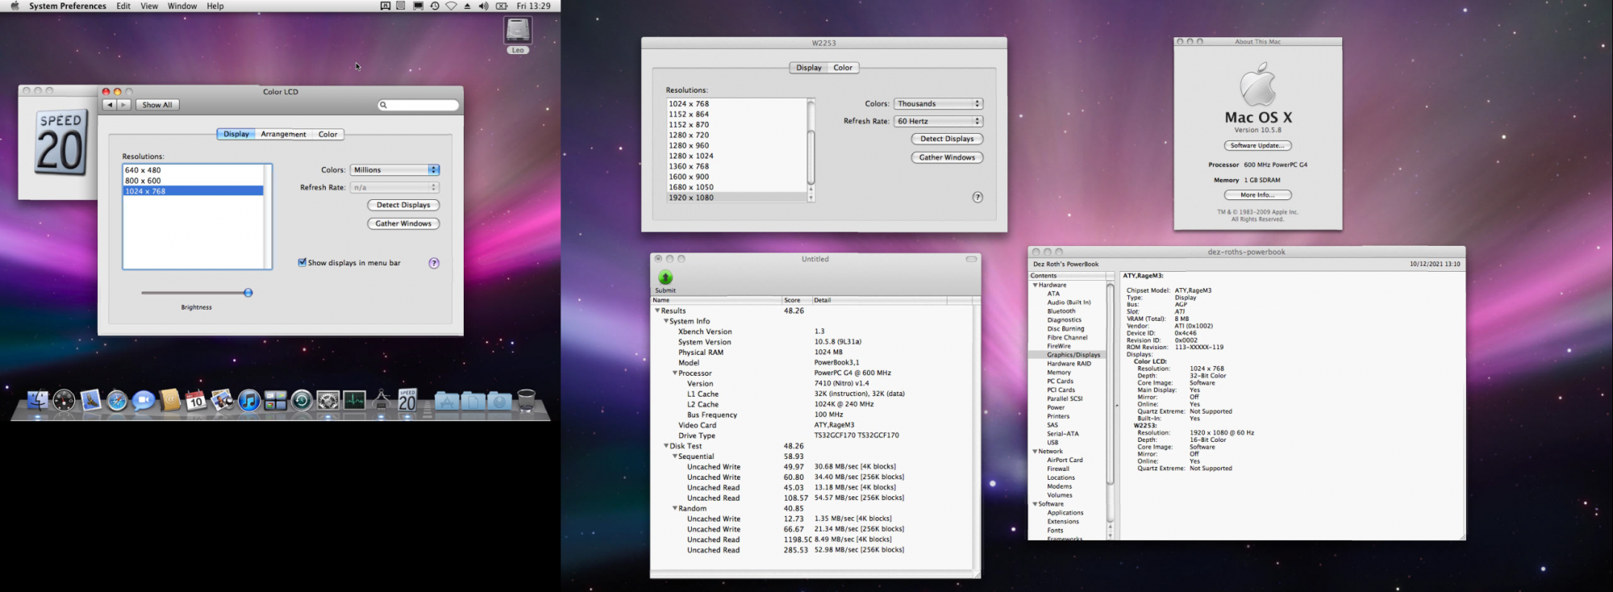Click the back arrow in Color LCD toolbar
Viewport: 1613px width, 592px height.
pos(110,105)
